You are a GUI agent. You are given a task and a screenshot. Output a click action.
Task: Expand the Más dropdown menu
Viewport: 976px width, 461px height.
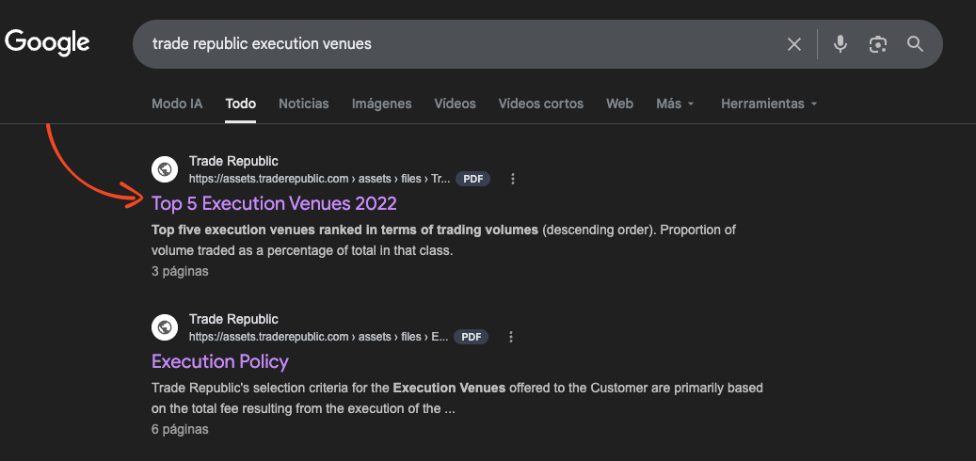pyautogui.click(x=675, y=103)
